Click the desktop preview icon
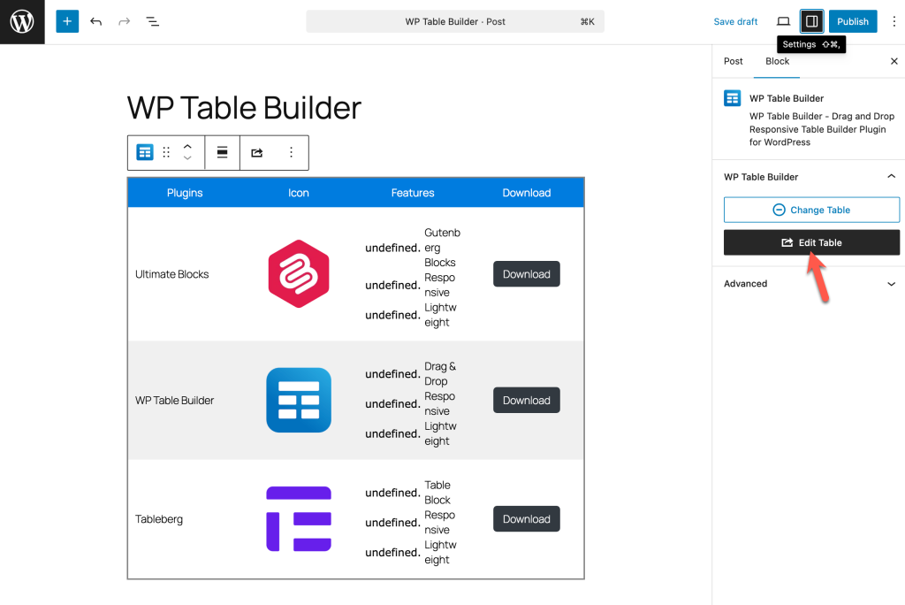905x605 pixels. (x=783, y=21)
